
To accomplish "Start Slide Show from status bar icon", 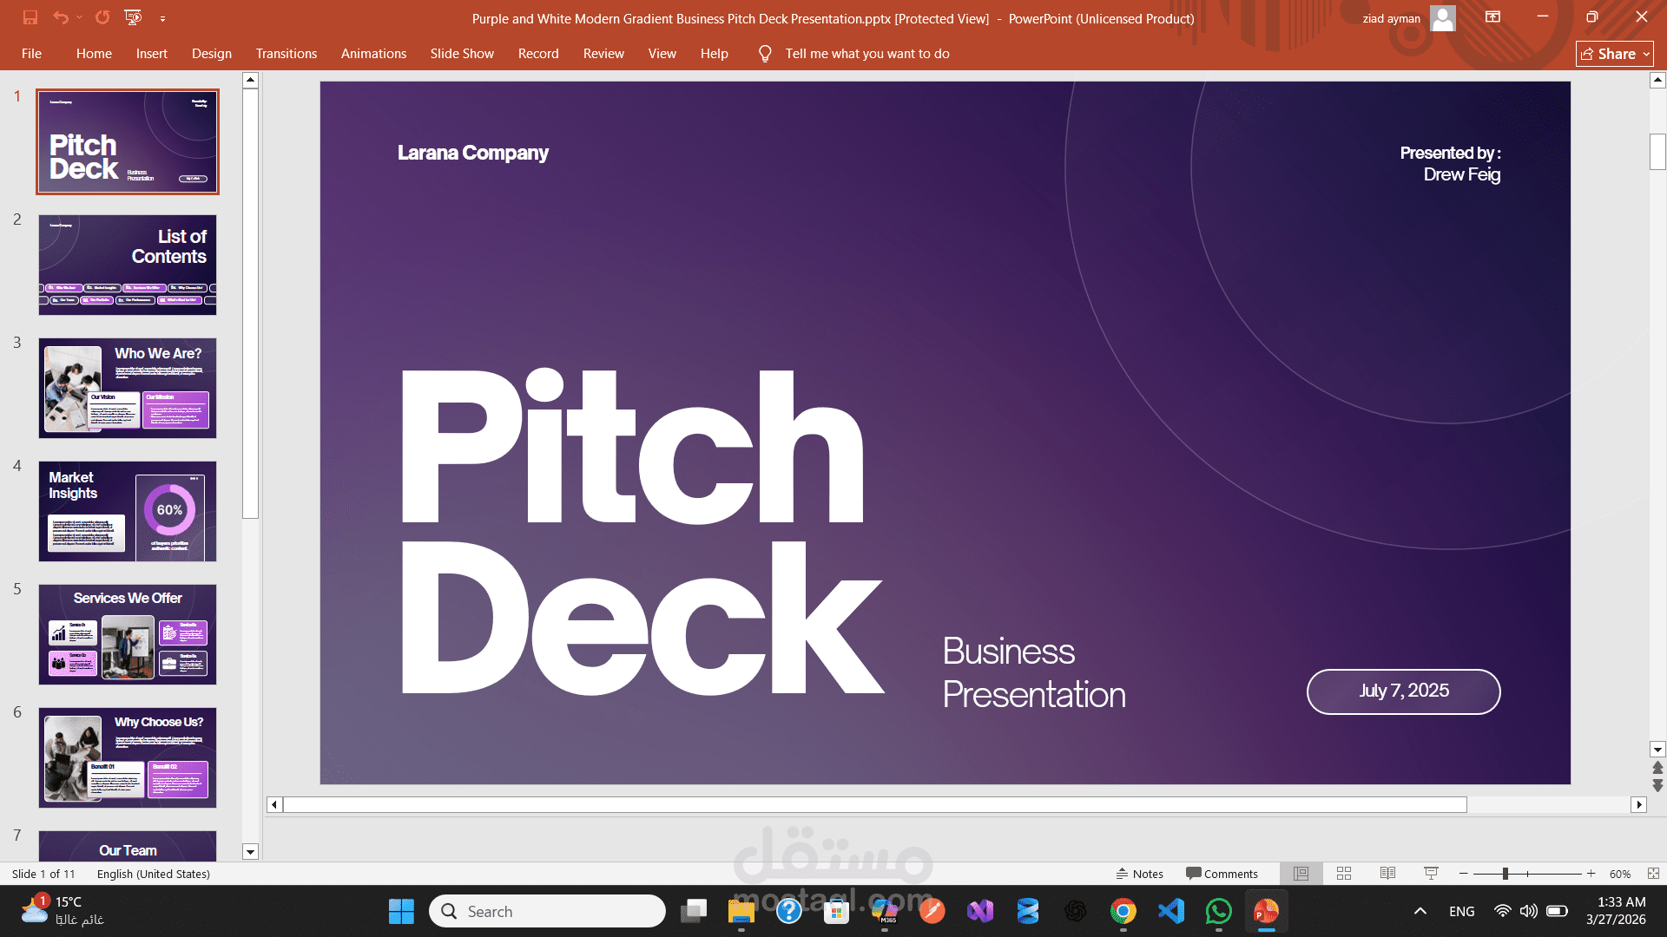I will [x=1431, y=874].
